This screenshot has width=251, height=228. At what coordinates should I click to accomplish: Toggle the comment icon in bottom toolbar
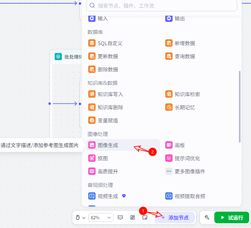(x=120, y=217)
